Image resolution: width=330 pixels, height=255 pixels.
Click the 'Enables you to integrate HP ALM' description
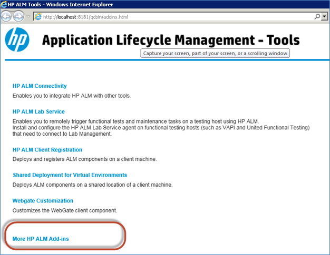(72, 96)
